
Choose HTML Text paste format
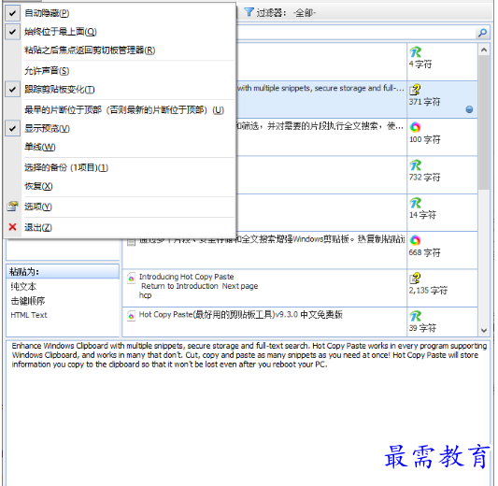[29, 315]
